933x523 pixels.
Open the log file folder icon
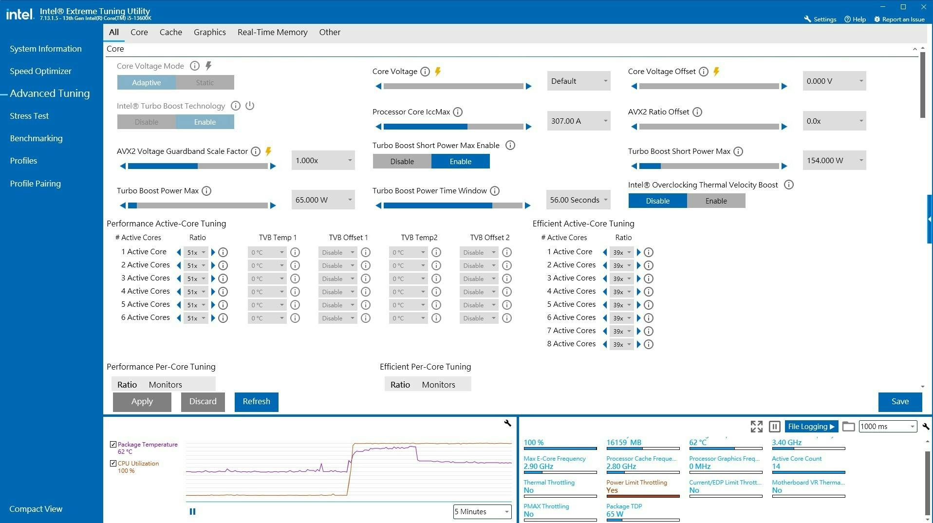point(848,427)
